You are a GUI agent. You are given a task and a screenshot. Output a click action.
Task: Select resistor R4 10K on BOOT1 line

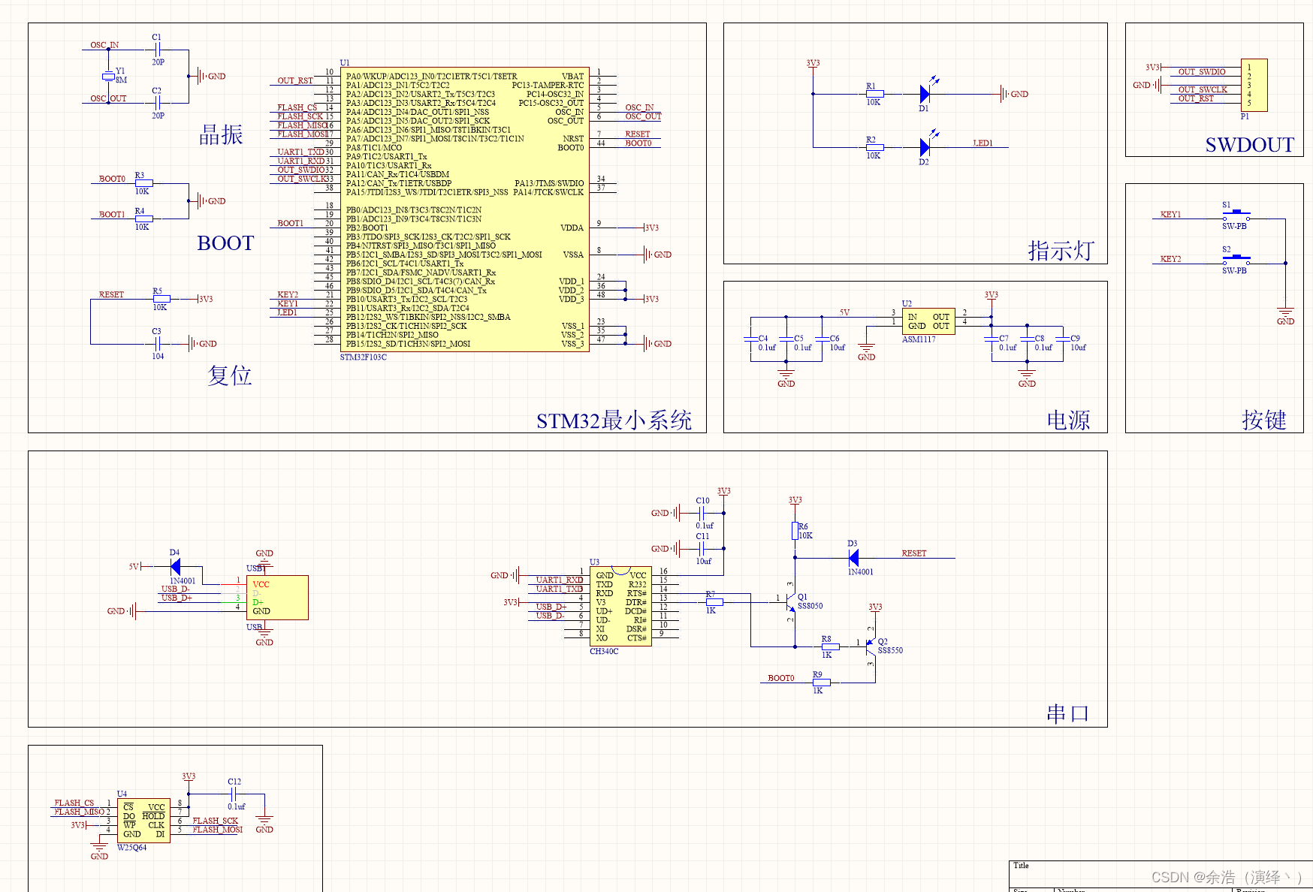143,218
